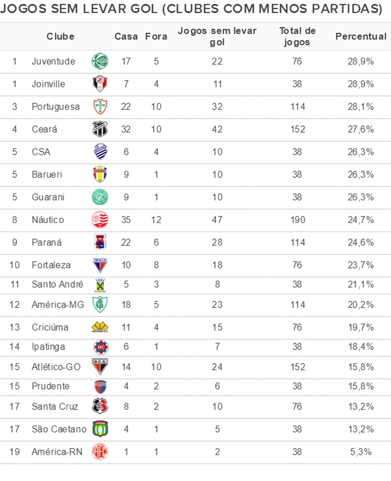Screen dimensions: 391x481
Task: Click the Portuguesa club crest
Action: click(x=100, y=106)
